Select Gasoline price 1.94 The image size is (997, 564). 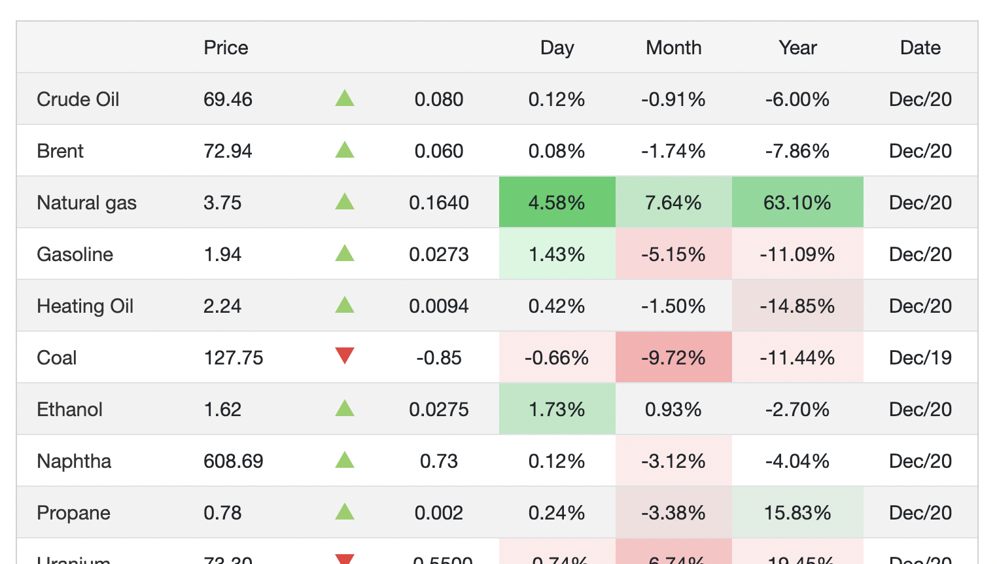[x=222, y=255]
